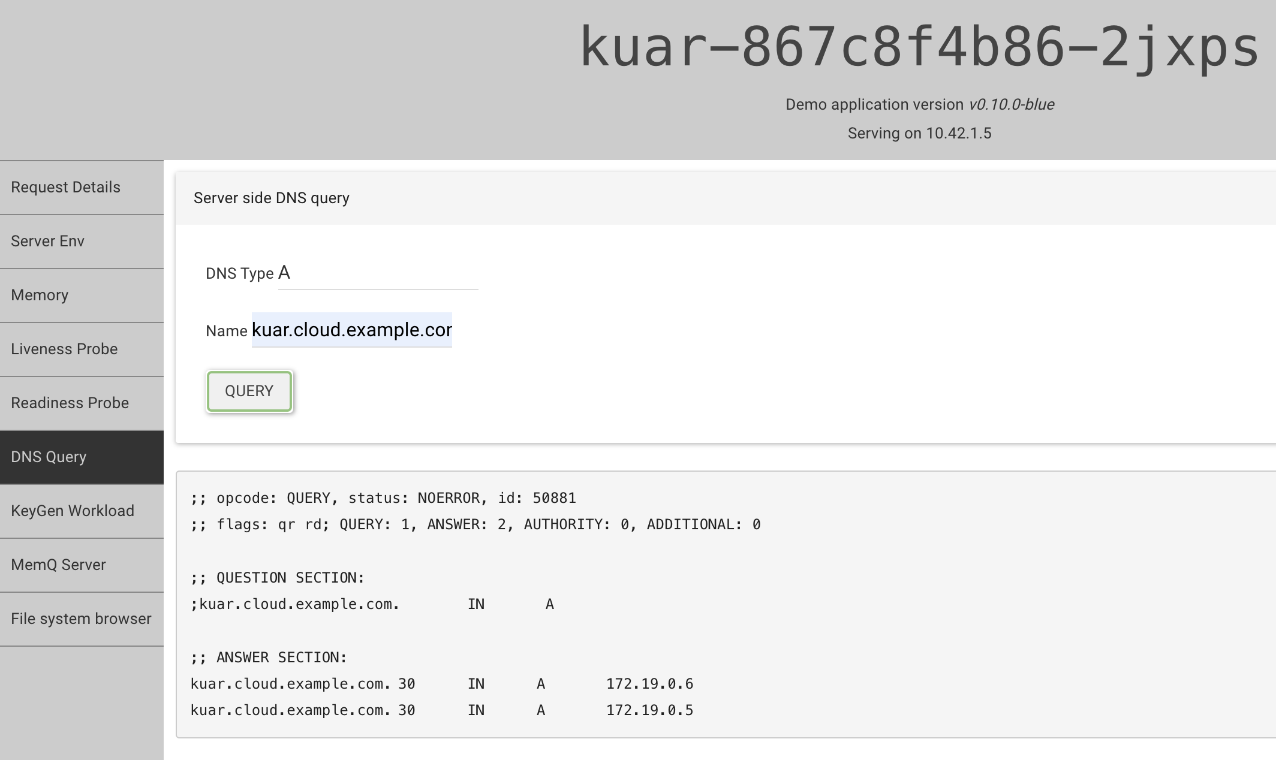Open the Memory panel
This screenshot has width=1276, height=760.
coord(40,295)
